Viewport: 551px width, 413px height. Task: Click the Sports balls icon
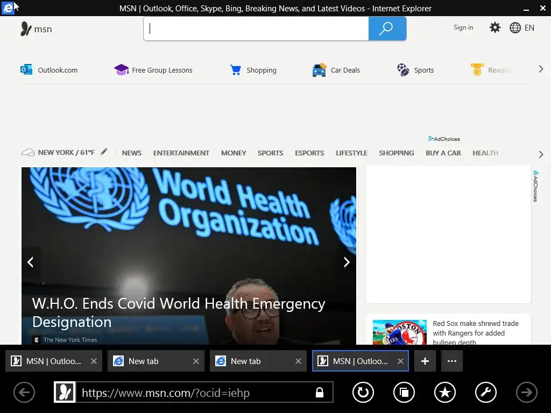pyautogui.click(x=403, y=70)
